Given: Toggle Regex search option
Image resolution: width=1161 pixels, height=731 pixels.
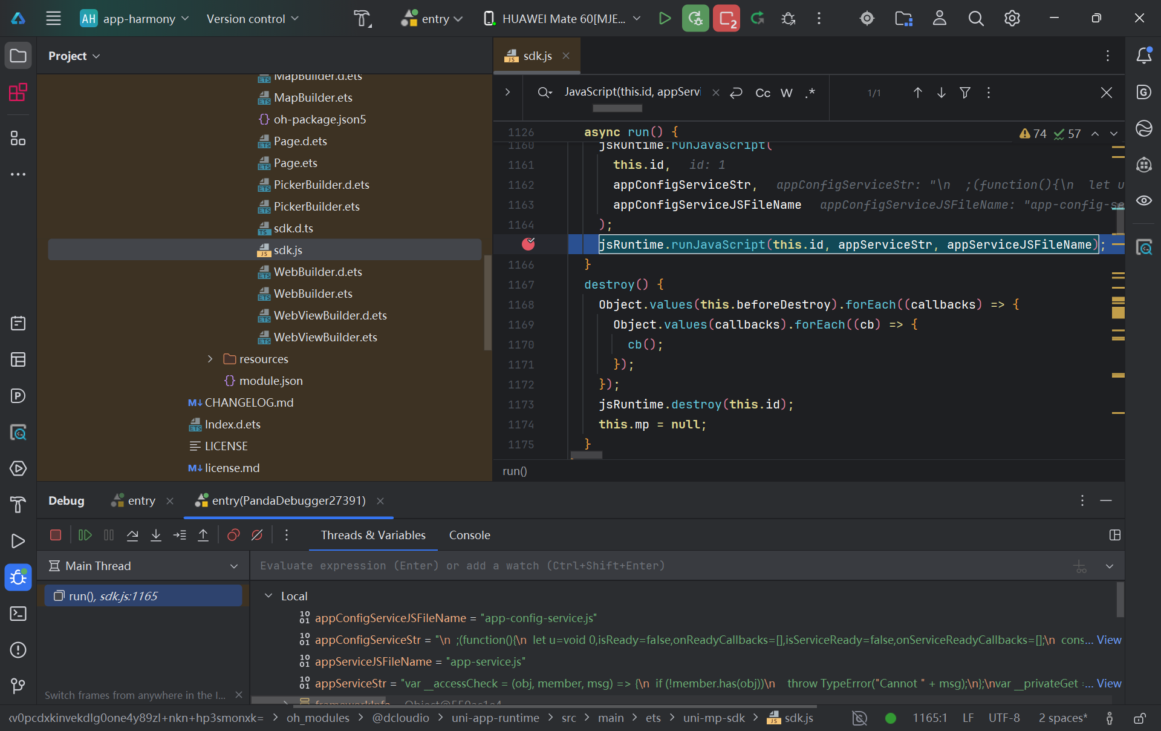Looking at the screenshot, I should (810, 93).
